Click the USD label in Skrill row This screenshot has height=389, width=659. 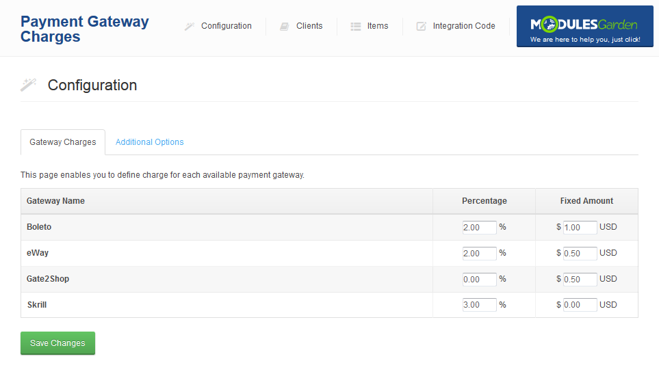point(608,304)
